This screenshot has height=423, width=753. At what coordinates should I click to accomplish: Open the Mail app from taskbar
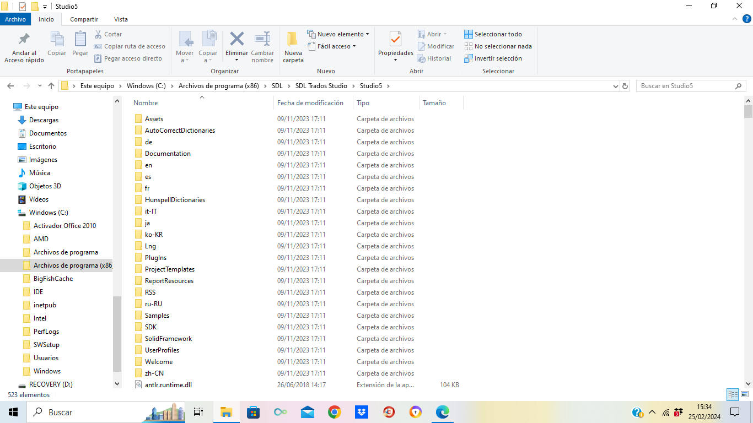click(x=307, y=412)
